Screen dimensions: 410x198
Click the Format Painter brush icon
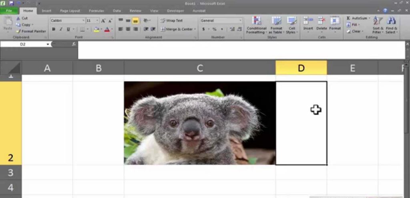click(x=18, y=31)
